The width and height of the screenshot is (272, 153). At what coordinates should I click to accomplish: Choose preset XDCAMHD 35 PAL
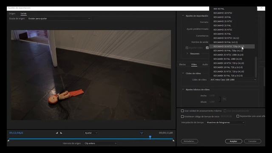[232, 34]
